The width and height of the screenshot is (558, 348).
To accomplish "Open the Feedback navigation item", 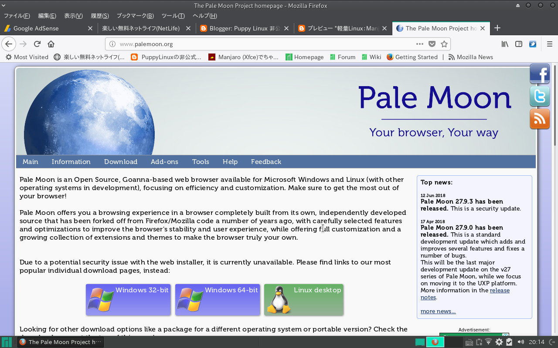I will pyautogui.click(x=266, y=162).
